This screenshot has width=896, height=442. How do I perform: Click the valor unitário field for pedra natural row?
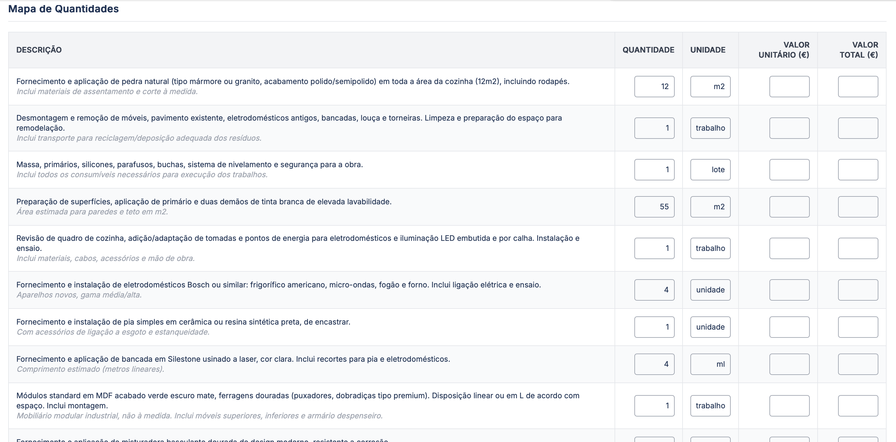click(x=789, y=86)
